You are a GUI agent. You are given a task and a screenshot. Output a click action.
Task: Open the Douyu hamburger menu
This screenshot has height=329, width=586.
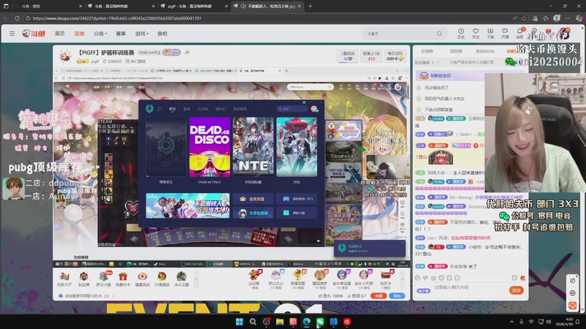(x=12, y=34)
